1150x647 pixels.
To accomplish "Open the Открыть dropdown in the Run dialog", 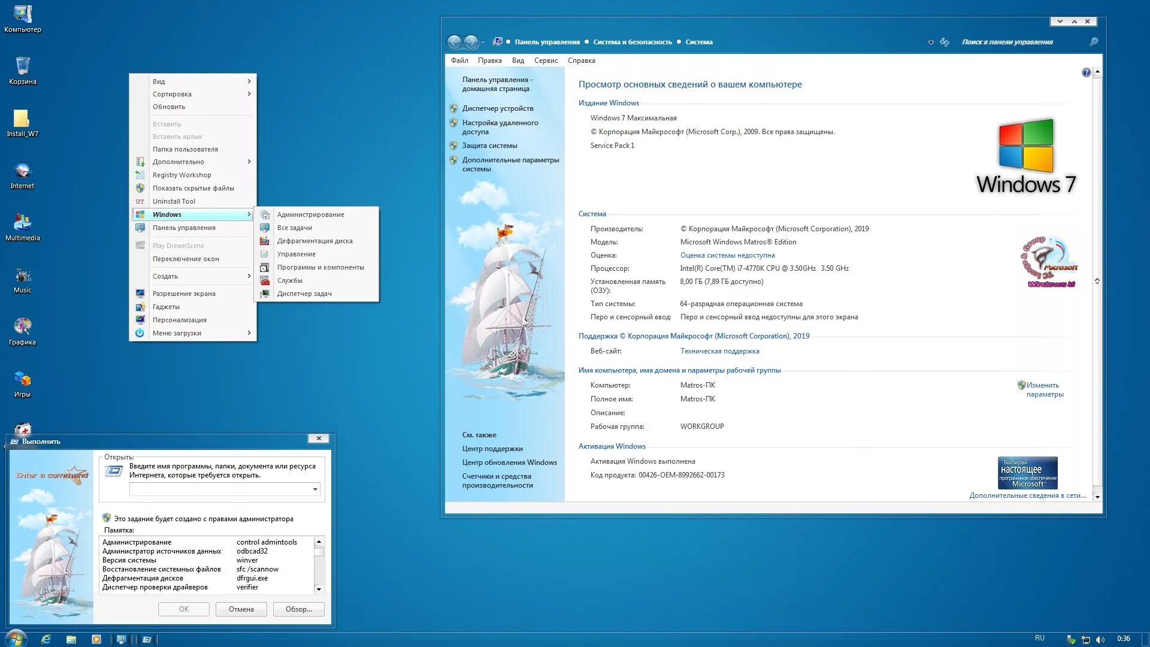I will (x=316, y=489).
